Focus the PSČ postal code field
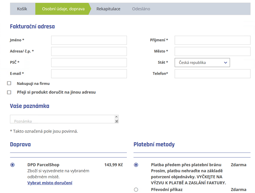 pyautogui.click(x=89, y=62)
